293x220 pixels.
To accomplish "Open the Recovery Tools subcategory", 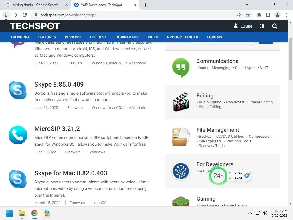I will (211, 146).
